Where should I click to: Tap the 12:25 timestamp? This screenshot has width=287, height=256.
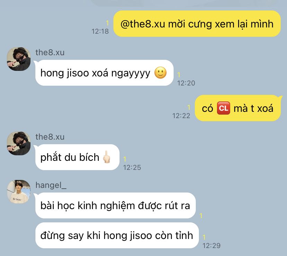[x=132, y=167]
